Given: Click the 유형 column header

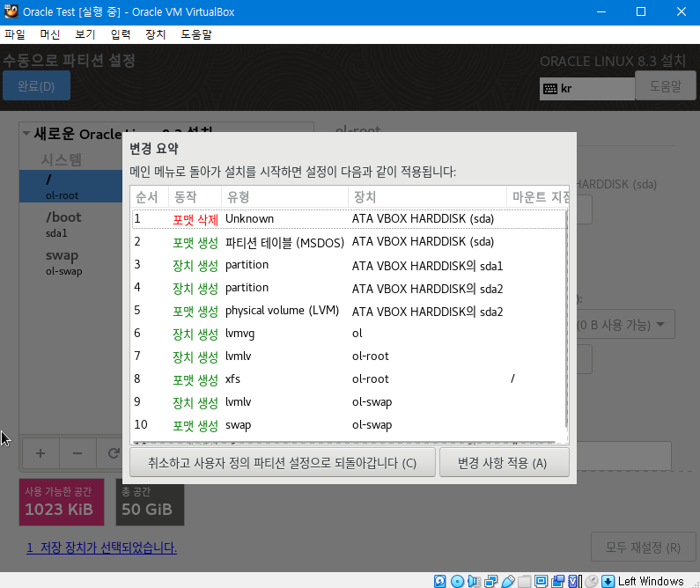Looking at the screenshot, I should point(284,197).
